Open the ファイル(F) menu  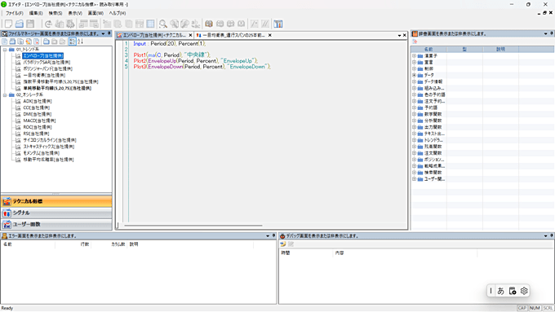click(14, 13)
